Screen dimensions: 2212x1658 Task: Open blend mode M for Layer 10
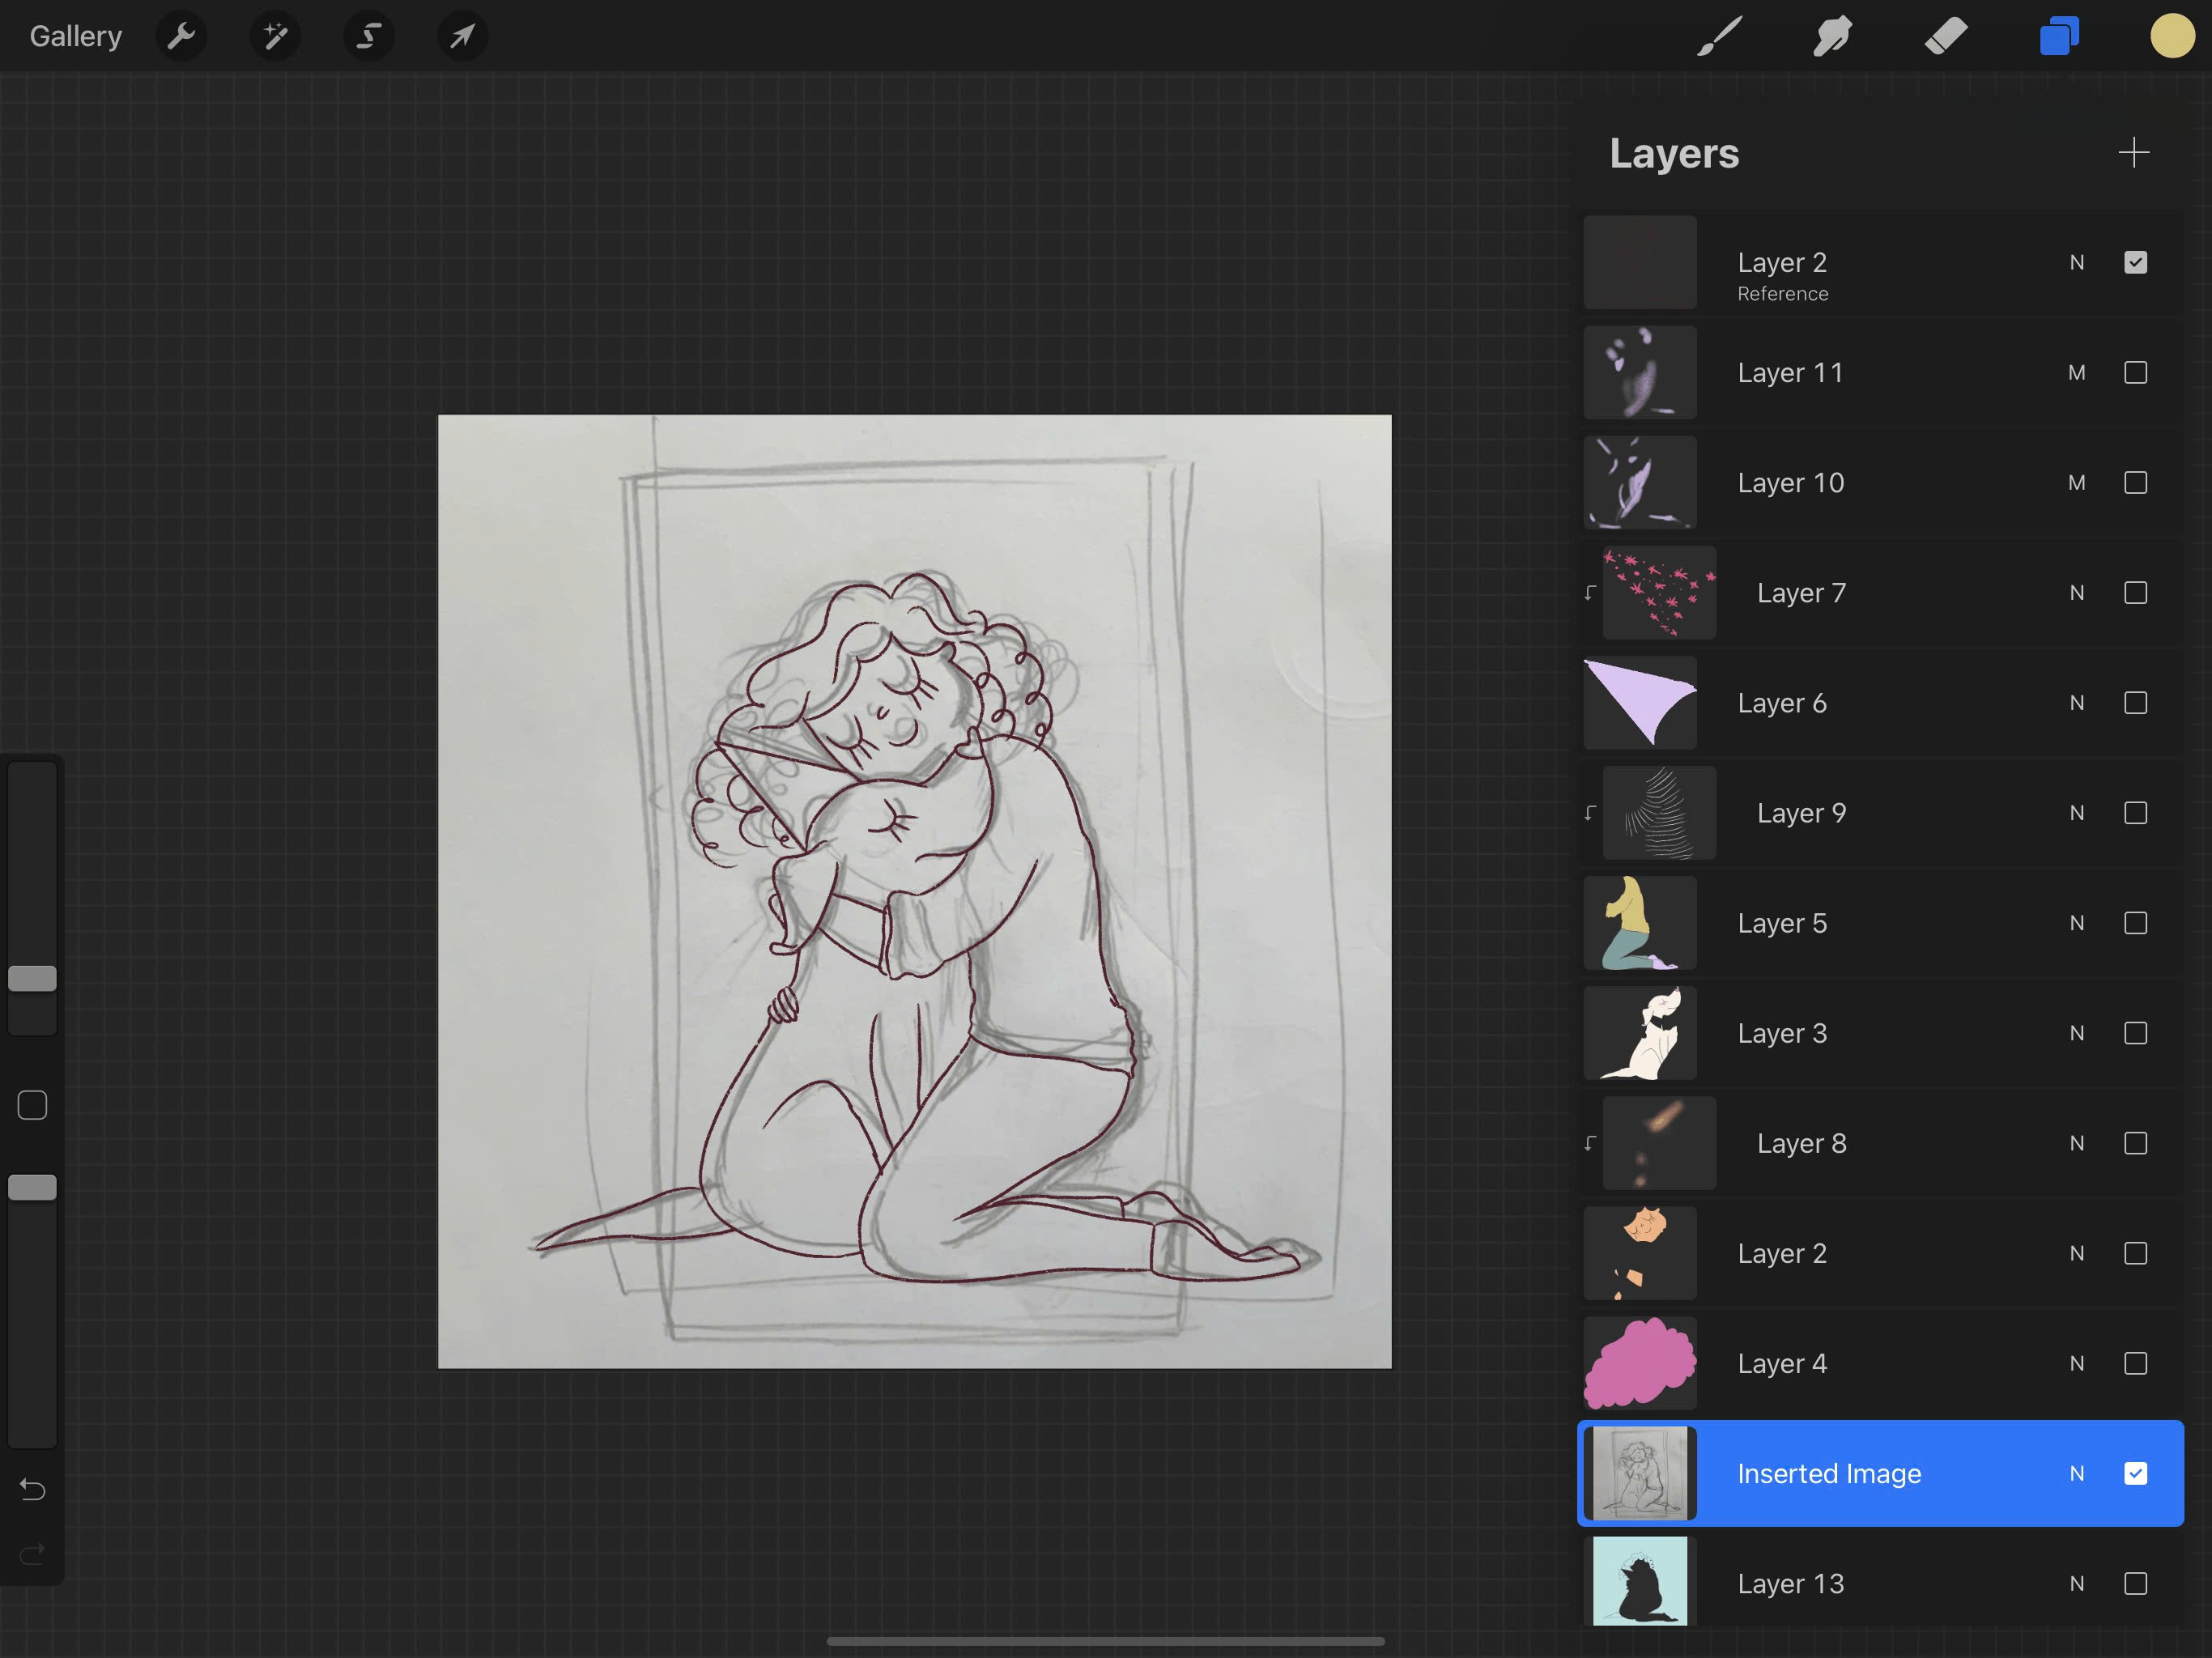tap(2076, 483)
